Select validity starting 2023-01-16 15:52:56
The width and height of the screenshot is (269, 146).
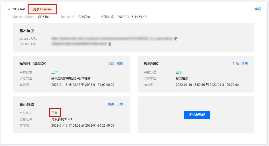(207, 85)
